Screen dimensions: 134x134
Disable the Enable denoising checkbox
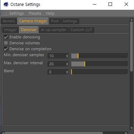(x=6, y=37)
